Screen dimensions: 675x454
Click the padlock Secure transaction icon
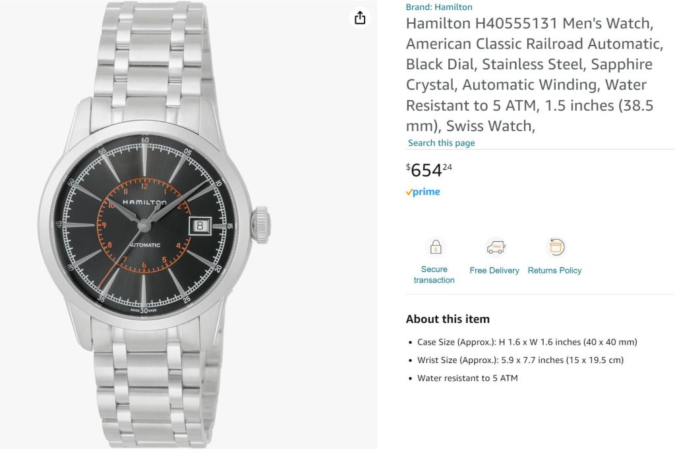tap(435, 248)
